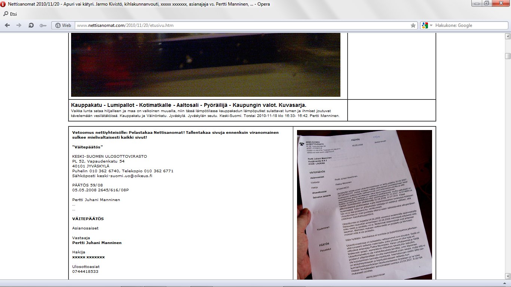The height and width of the screenshot is (287, 511).
Task: Reload the current page
Action: 31,25
